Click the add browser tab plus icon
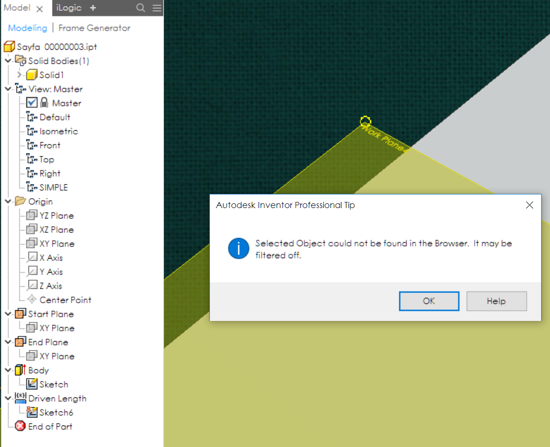The height and width of the screenshot is (447, 550). tap(92, 8)
